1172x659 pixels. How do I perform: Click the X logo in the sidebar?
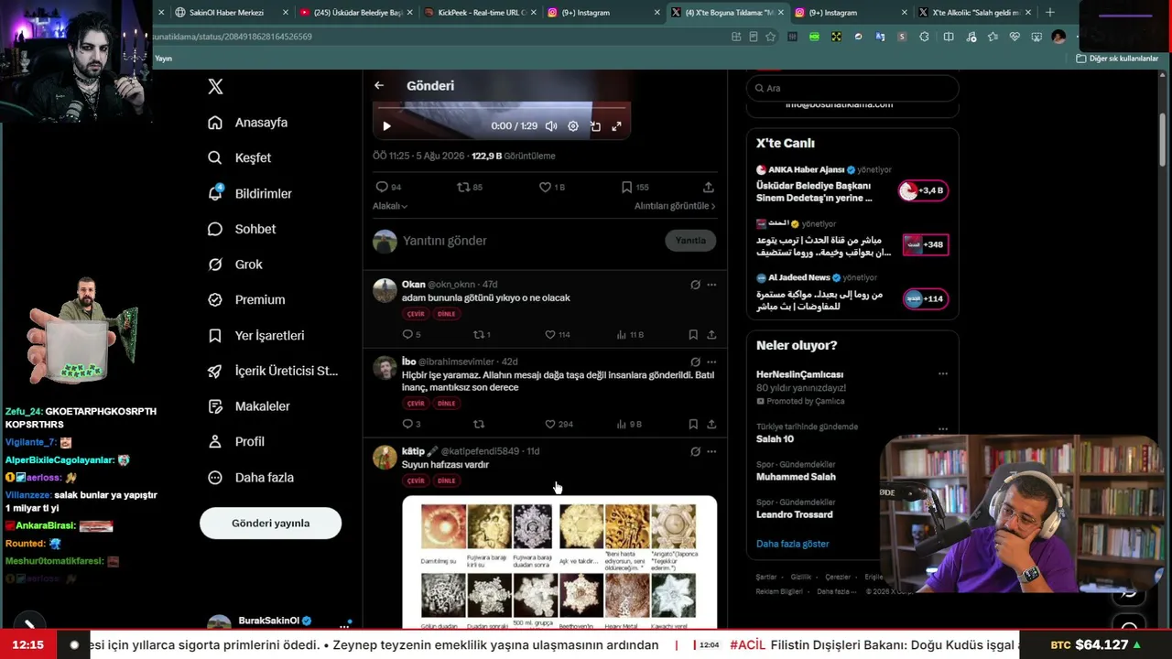215,87
